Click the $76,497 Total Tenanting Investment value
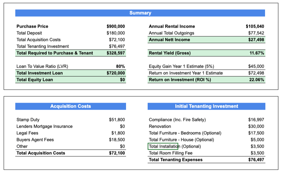Image resolution: width=282 pixels, height=173 pixels. click(x=117, y=46)
